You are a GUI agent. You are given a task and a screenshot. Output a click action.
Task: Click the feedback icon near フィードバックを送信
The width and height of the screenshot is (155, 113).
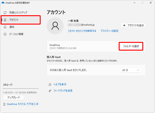pyautogui.click(x=50, y=91)
